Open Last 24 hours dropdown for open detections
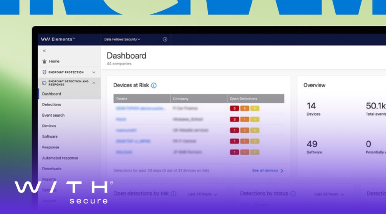 click(x=202, y=194)
